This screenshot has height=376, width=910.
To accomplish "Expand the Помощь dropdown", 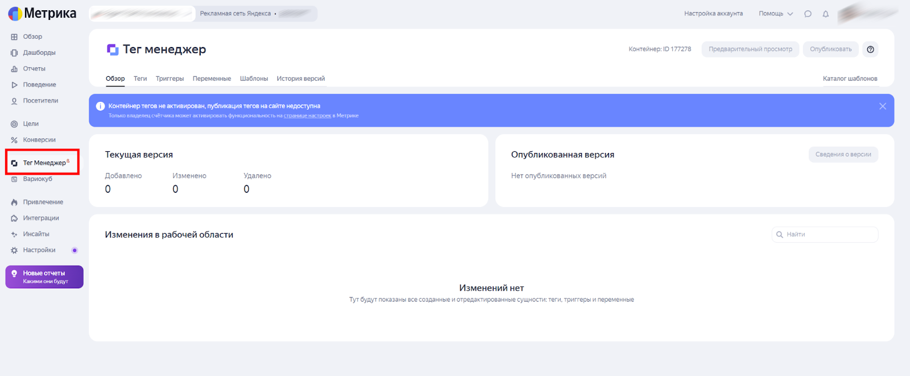I will [x=776, y=14].
